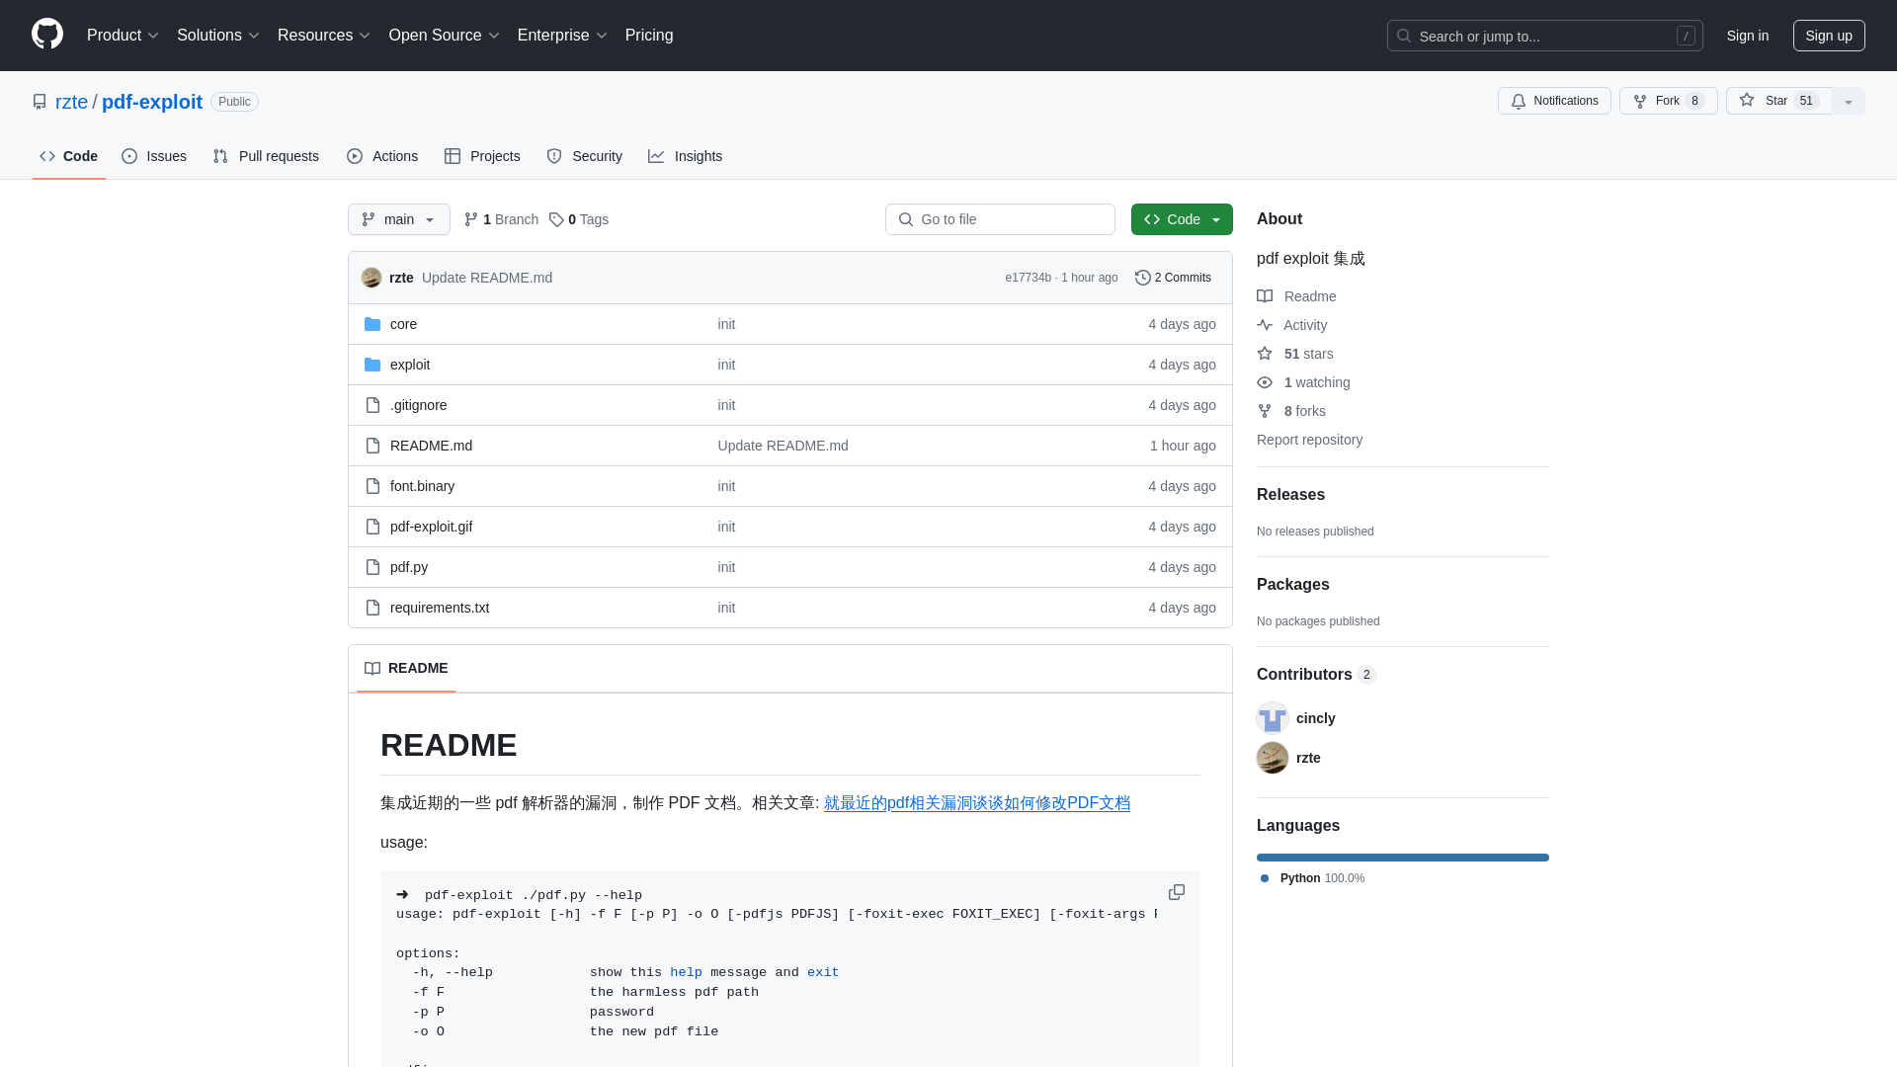Viewport: 1897px width, 1067px height.
Task: Click the eye icon beside 1 watching
Action: tap(1265, 382)
